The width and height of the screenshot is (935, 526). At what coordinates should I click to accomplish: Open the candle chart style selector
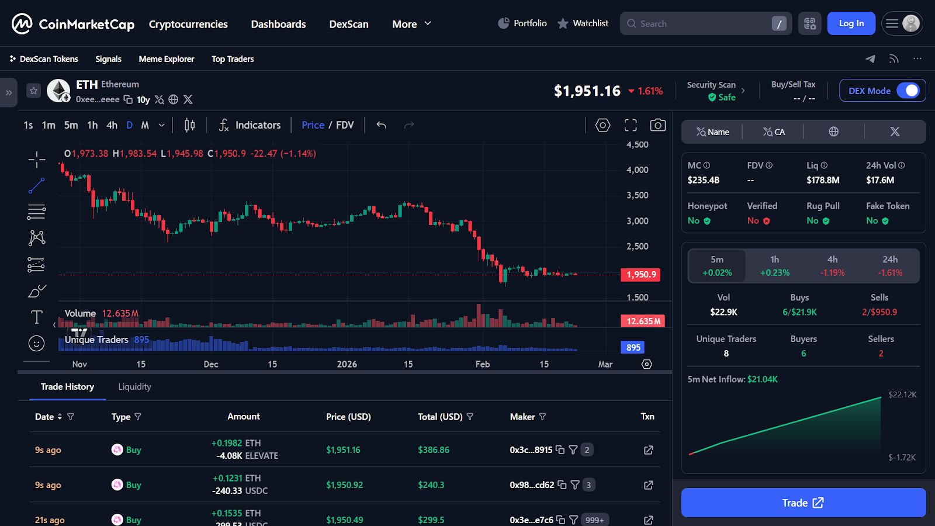[x=188, y=124]
